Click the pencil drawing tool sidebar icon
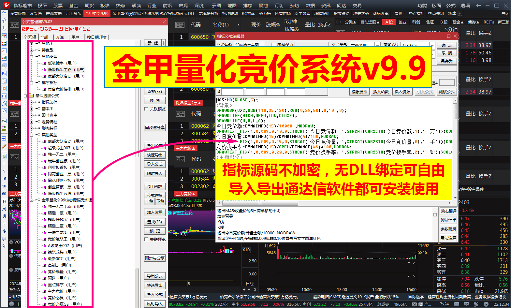The width and height of the screenshot is (511, 308). 4,146
